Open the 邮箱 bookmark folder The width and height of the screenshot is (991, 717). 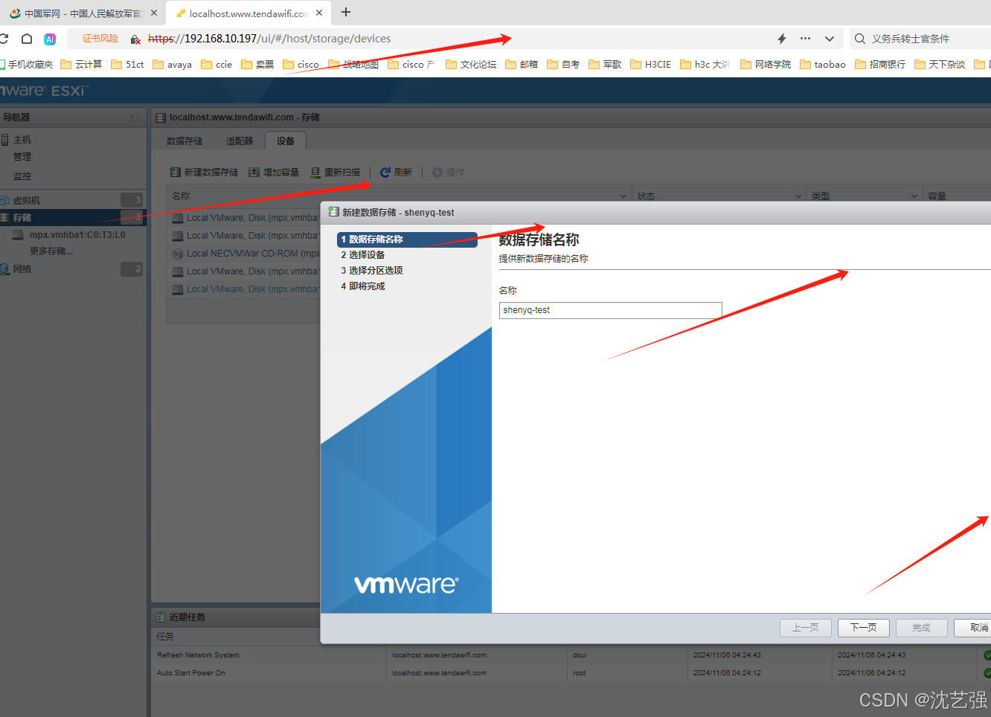click(x=522, y=65)
